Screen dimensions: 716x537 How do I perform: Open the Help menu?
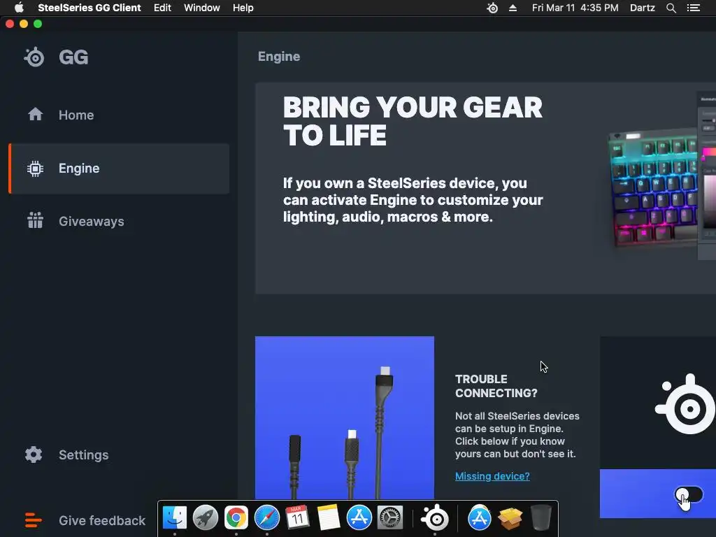[243, 8]
